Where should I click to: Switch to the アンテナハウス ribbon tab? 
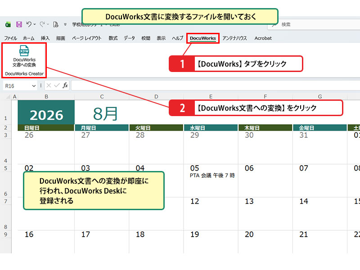click(x=234, y=38)
